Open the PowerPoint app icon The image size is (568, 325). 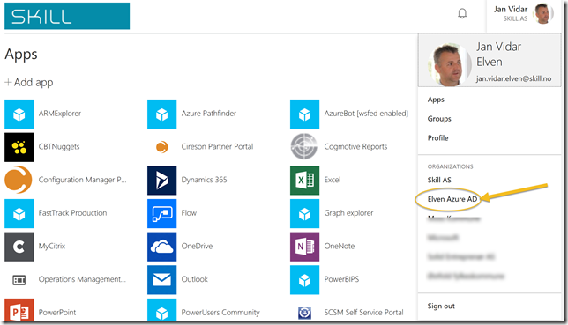point(19,310)
